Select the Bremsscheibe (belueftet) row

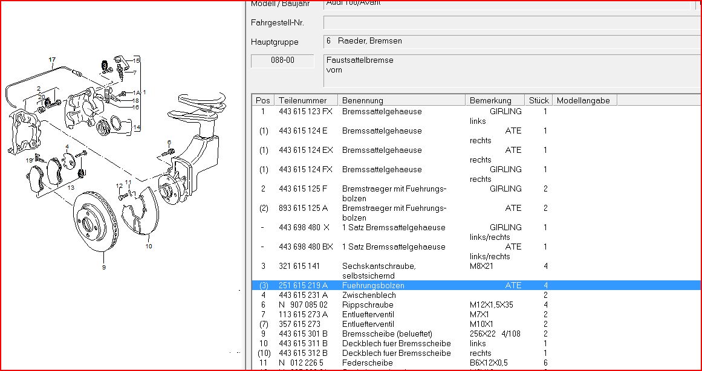379,334
